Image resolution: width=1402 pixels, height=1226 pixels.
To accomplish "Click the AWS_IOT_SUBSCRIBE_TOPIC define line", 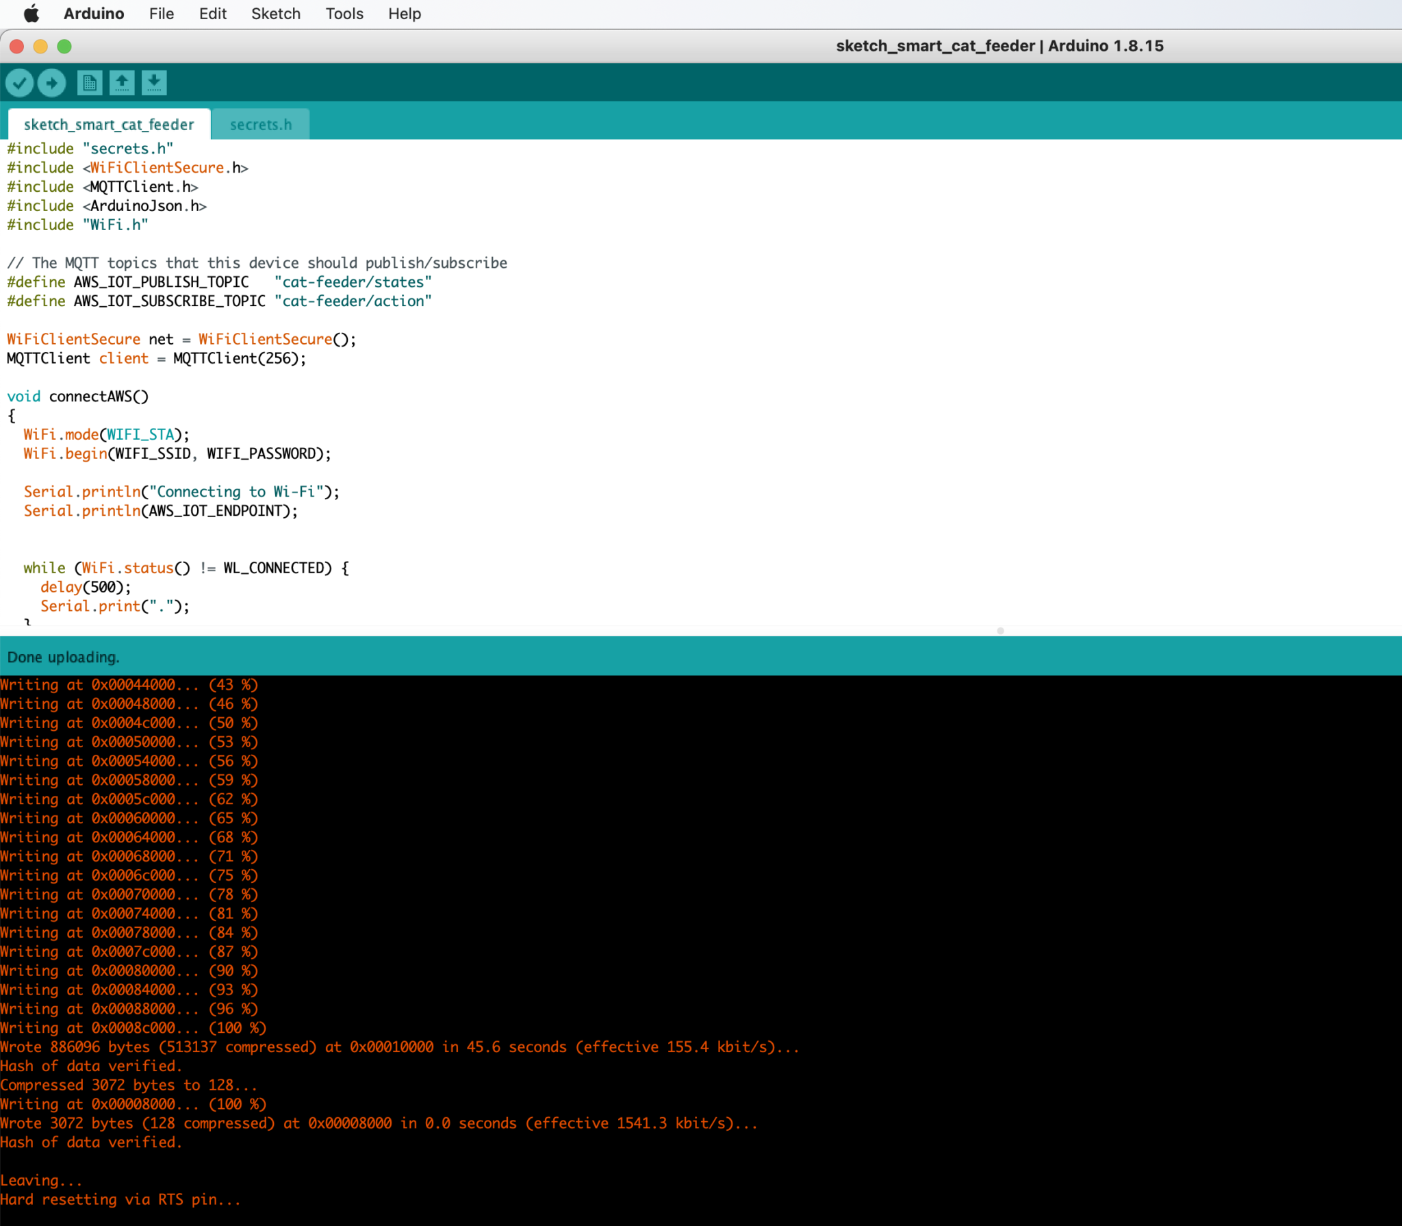I will (x=220, y=301).
